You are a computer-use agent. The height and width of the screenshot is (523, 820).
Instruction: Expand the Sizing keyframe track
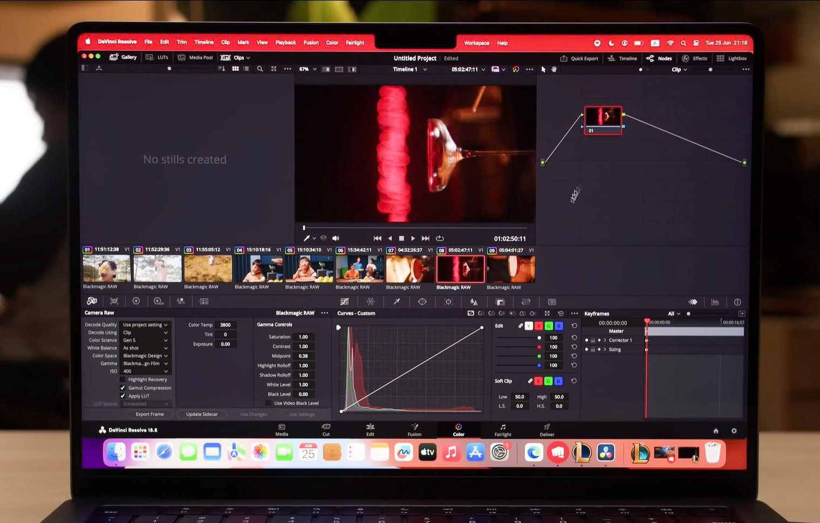[x=605, y=349]
